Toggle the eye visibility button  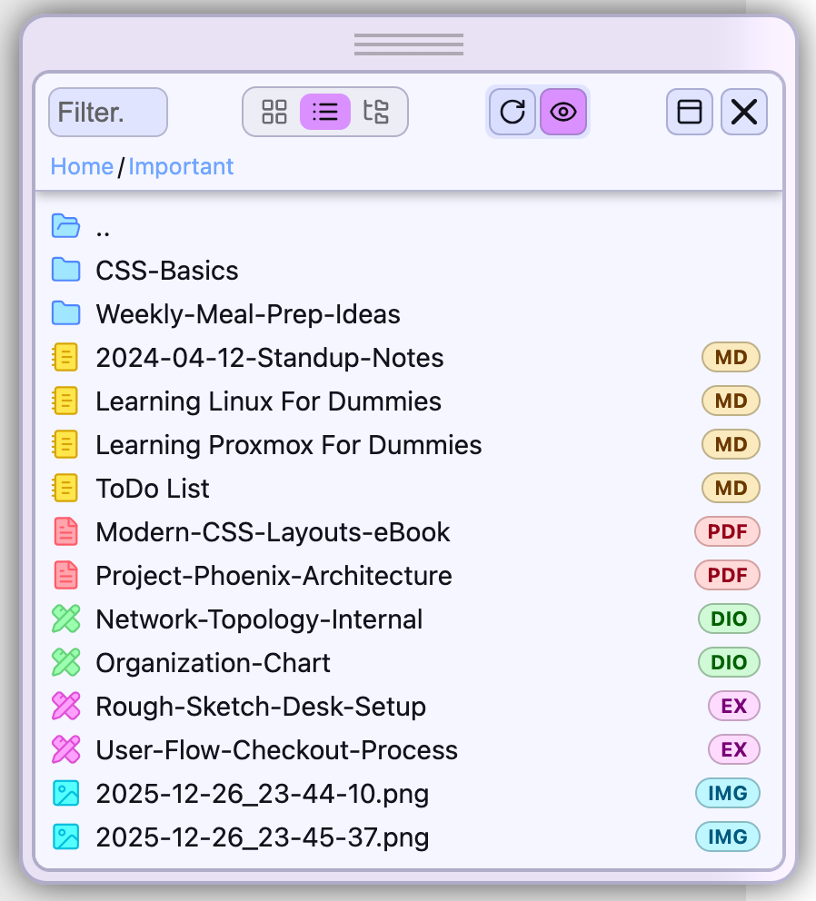point(563,112)
